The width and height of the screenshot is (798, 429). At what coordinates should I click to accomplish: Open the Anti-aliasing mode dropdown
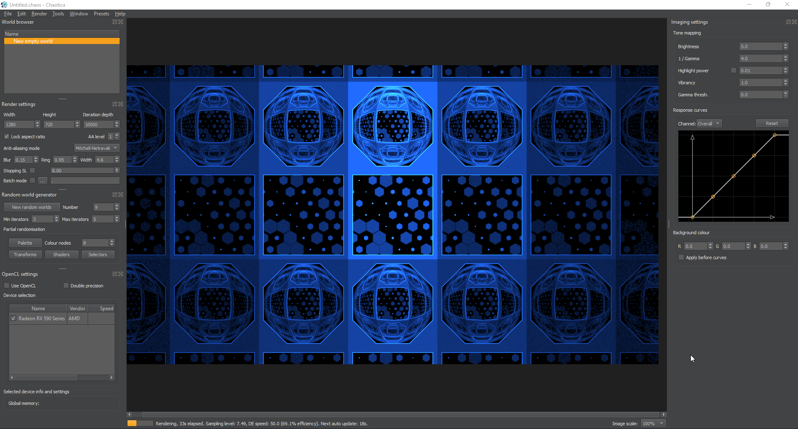(x=97, y=148)
